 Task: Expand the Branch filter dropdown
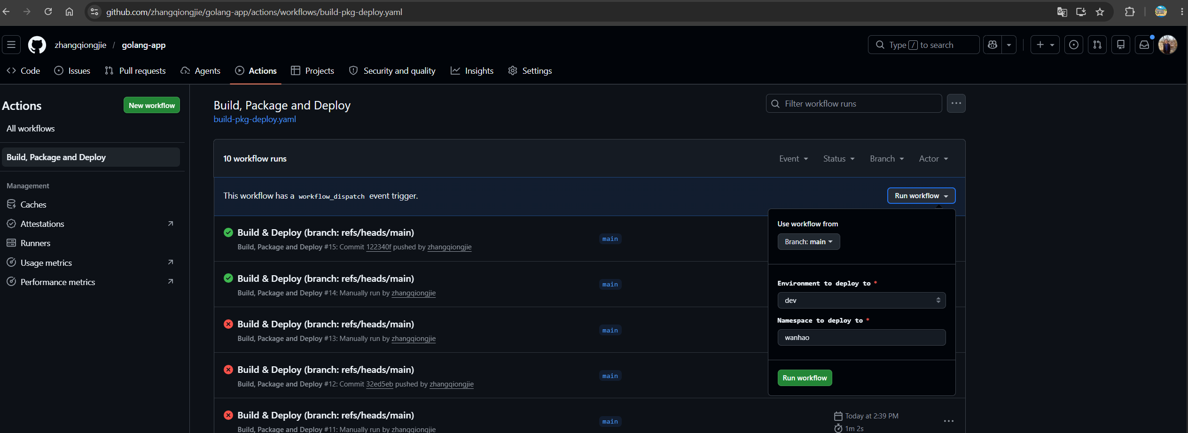click(x=887, y=159)
